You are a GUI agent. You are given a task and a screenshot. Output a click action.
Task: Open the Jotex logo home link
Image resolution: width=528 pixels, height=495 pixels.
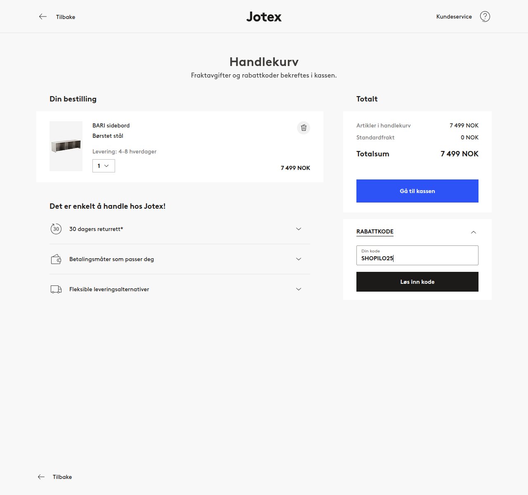pos(264,17)
